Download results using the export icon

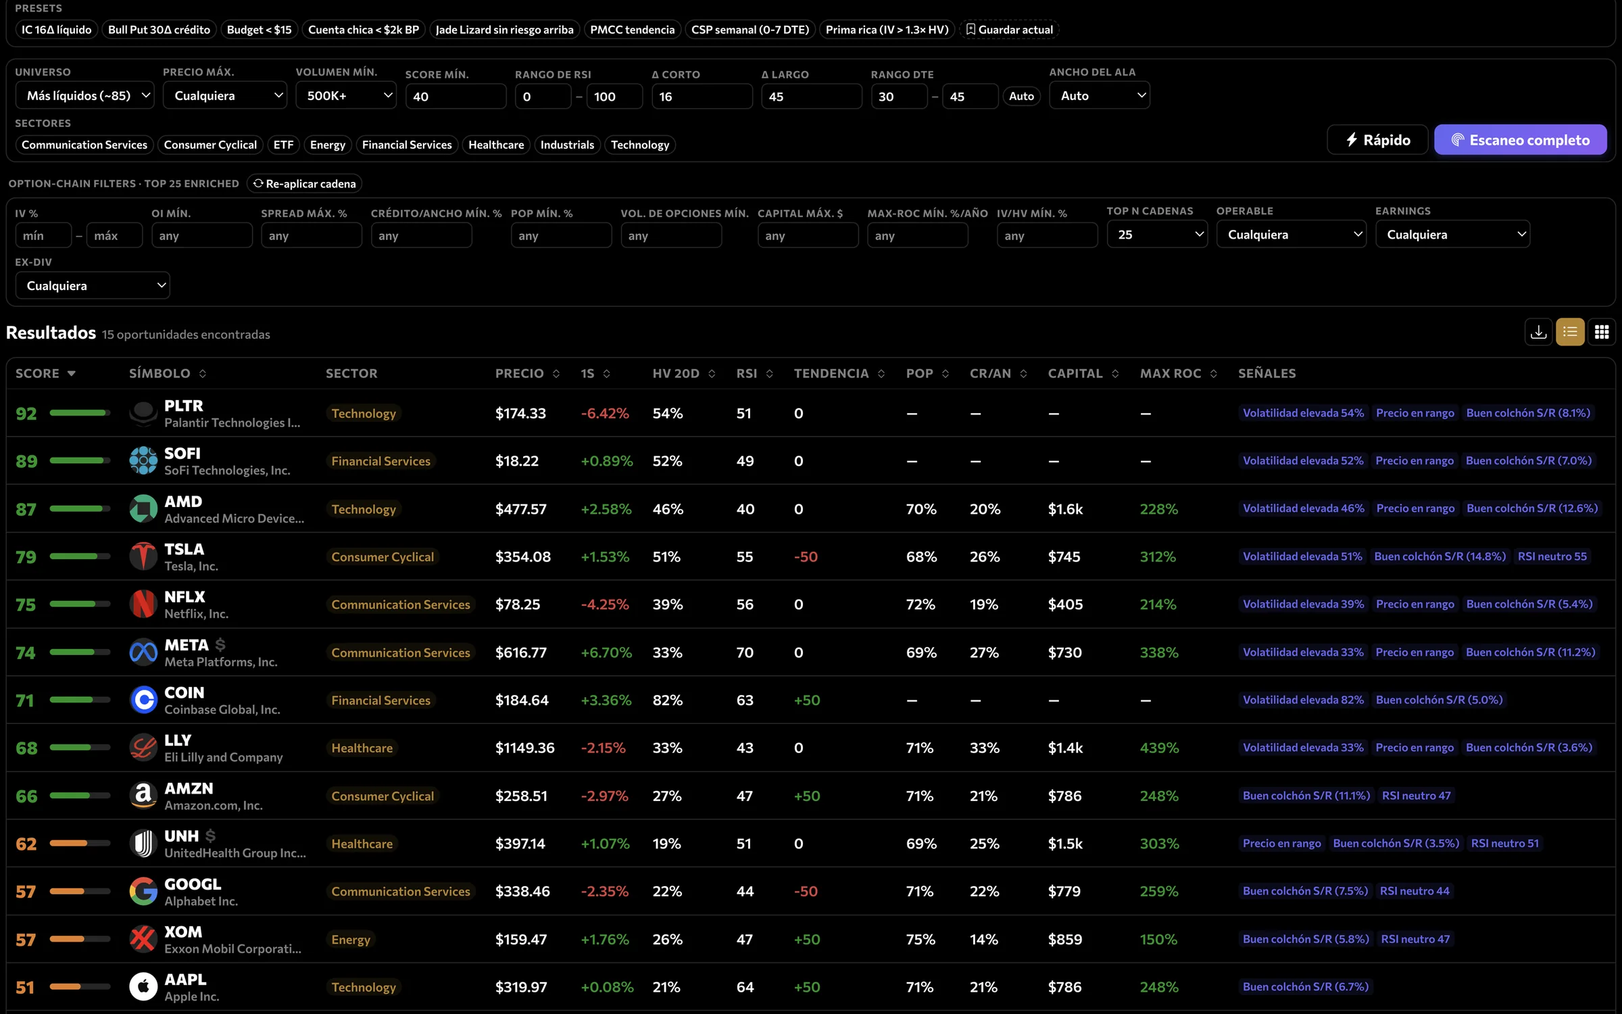1538,332
